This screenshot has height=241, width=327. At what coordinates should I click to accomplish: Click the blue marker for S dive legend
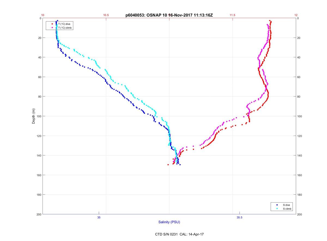pyautogui.click(x=277, y=205)
